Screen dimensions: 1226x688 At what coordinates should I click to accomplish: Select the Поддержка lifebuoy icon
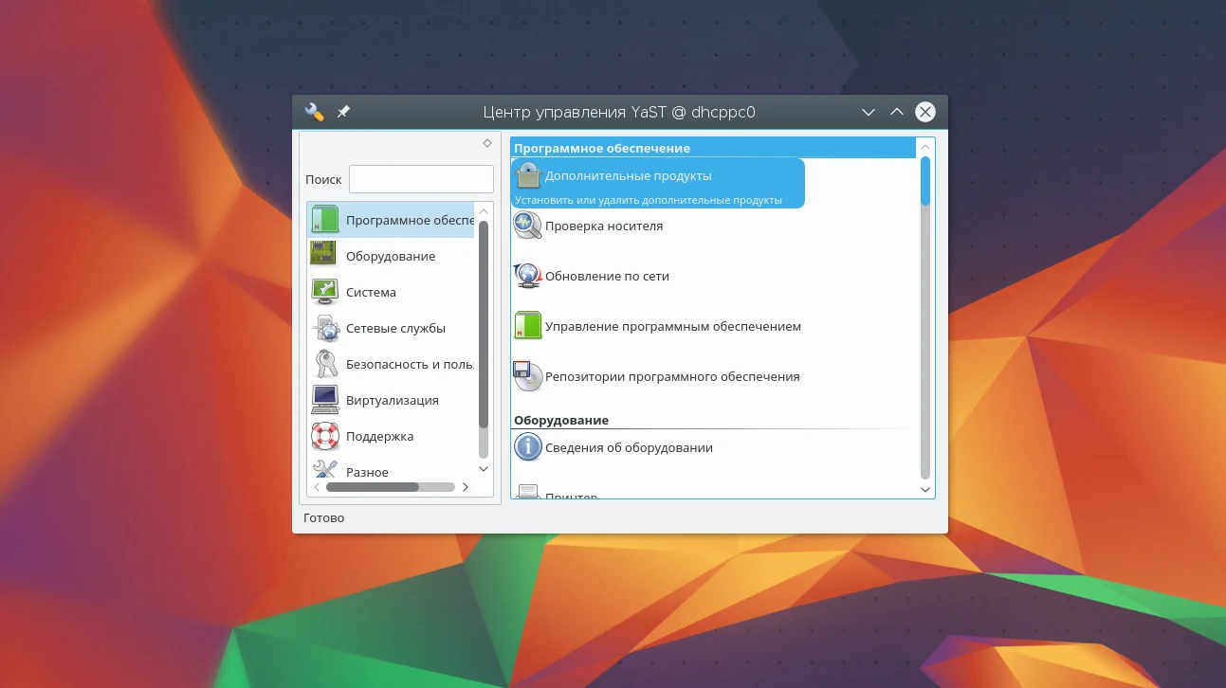(325, 436)
